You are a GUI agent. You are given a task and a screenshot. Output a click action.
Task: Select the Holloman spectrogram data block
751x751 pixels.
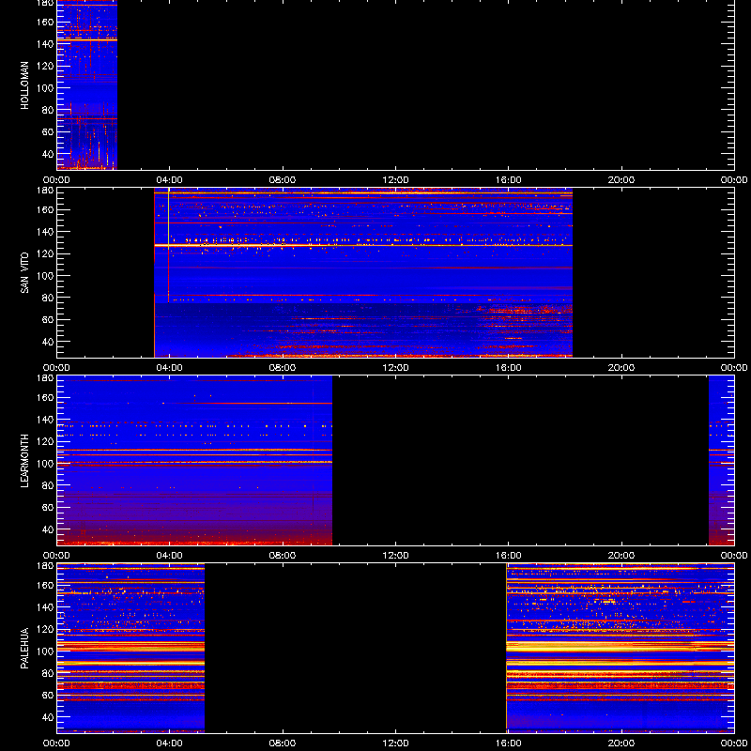(x=87, y=84)
